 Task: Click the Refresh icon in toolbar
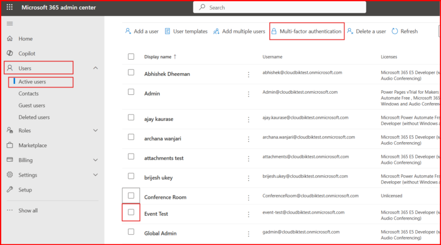(x=395, y=32)
